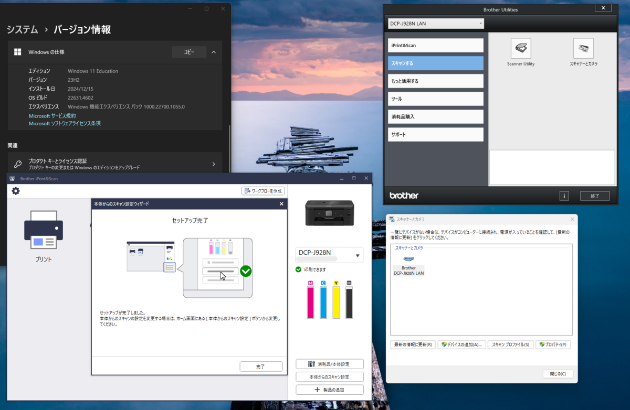This screenshot has height=410, width=630.
Task: Expand the DCP-J928N device selector in iPrint&Scan
Action: click(329, 255)
